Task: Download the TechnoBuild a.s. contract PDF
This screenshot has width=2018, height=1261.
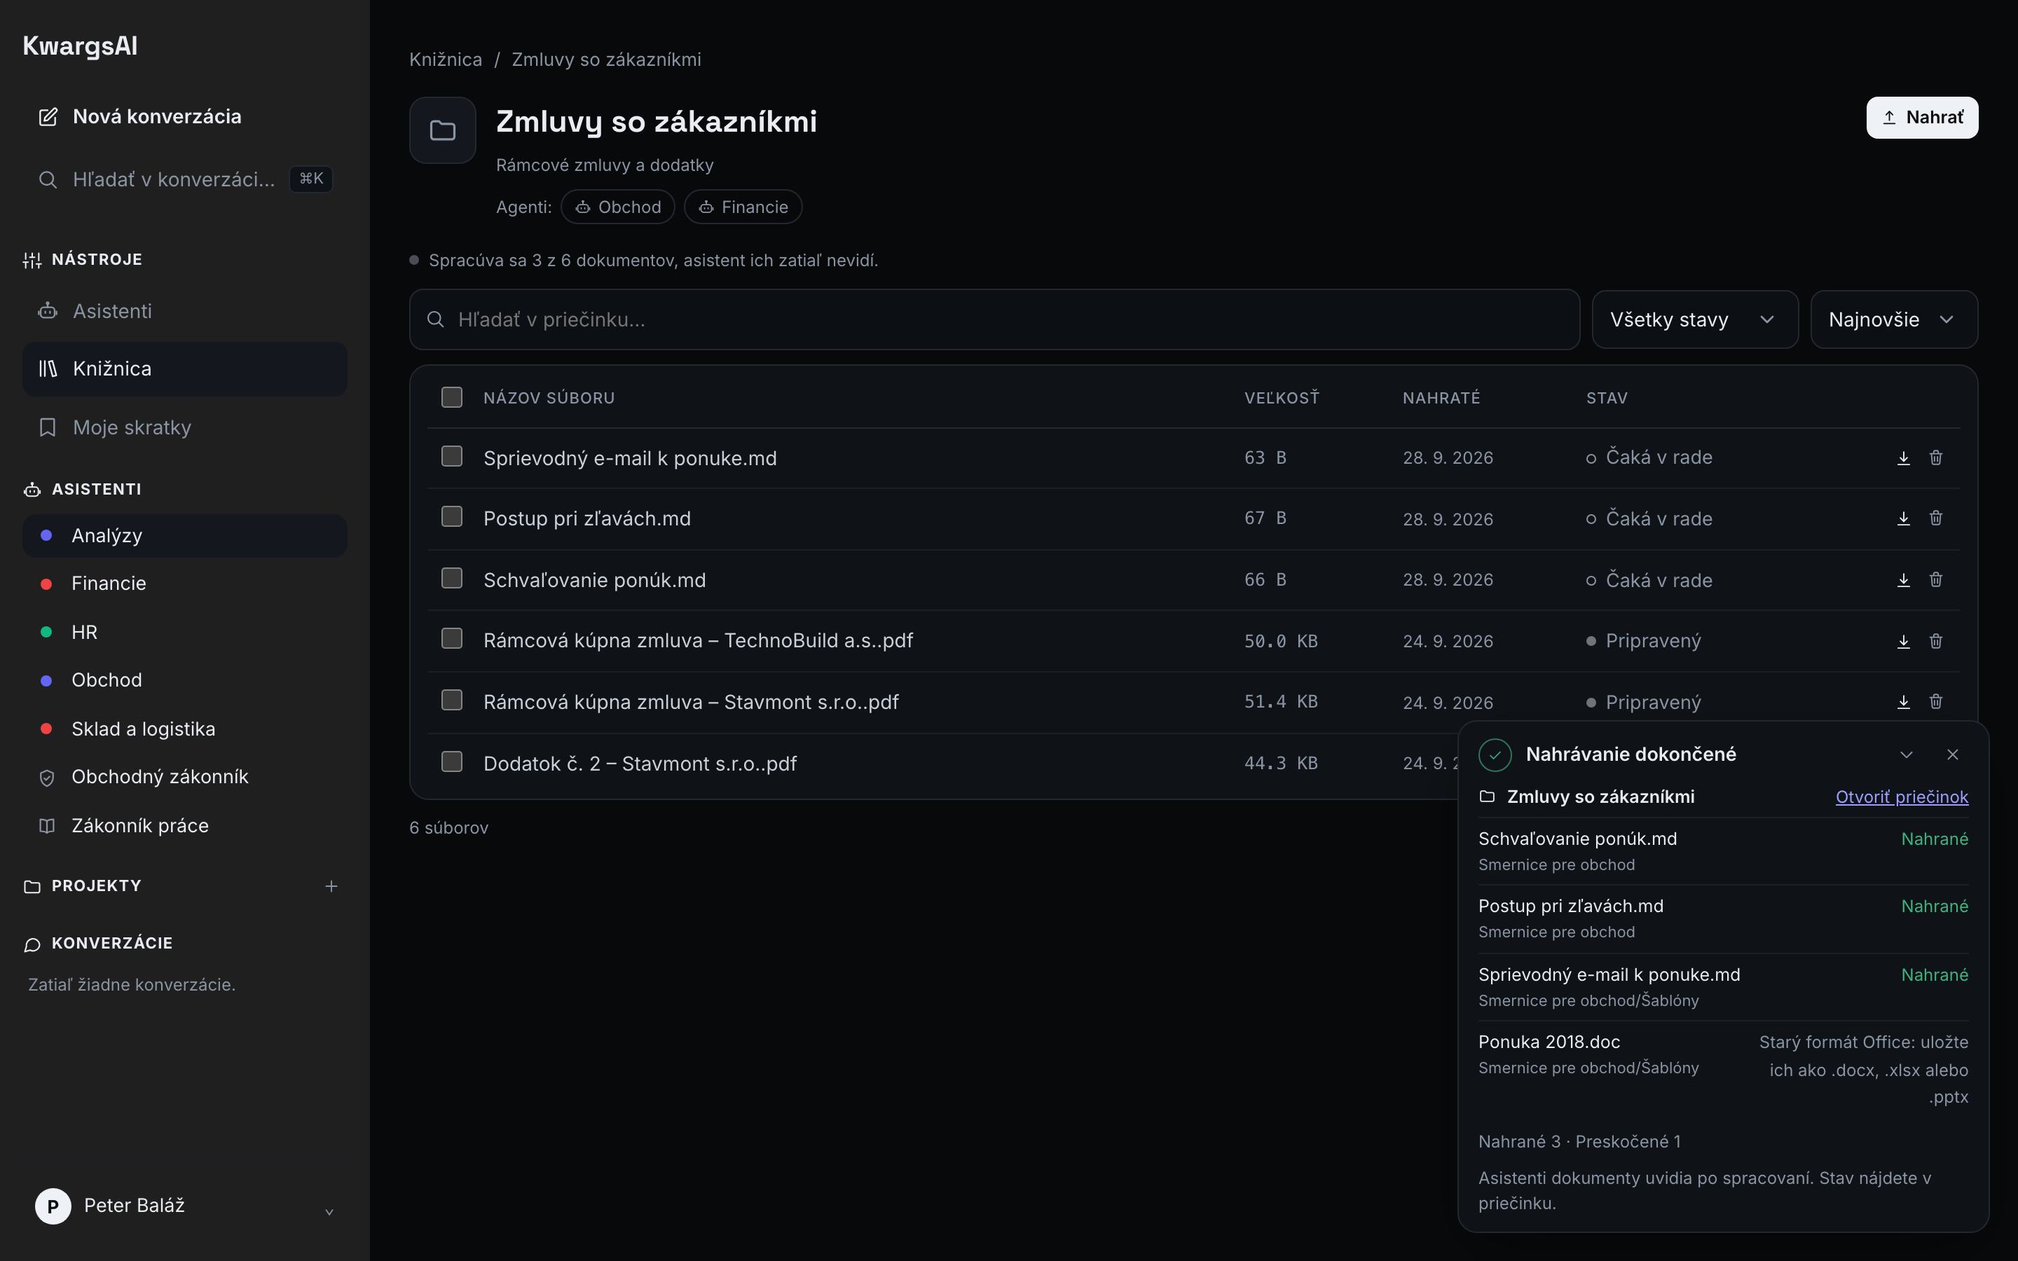Action: 1903,641
